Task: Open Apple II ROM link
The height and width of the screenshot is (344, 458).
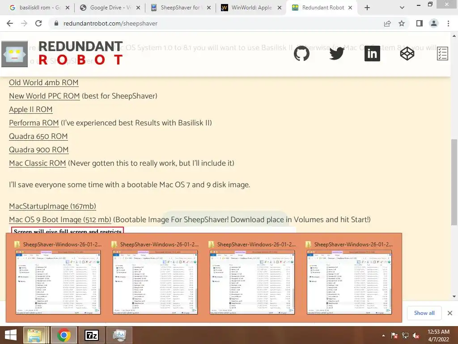Action: (31, 109)
